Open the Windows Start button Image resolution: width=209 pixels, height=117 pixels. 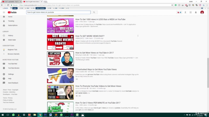point(3,115)
